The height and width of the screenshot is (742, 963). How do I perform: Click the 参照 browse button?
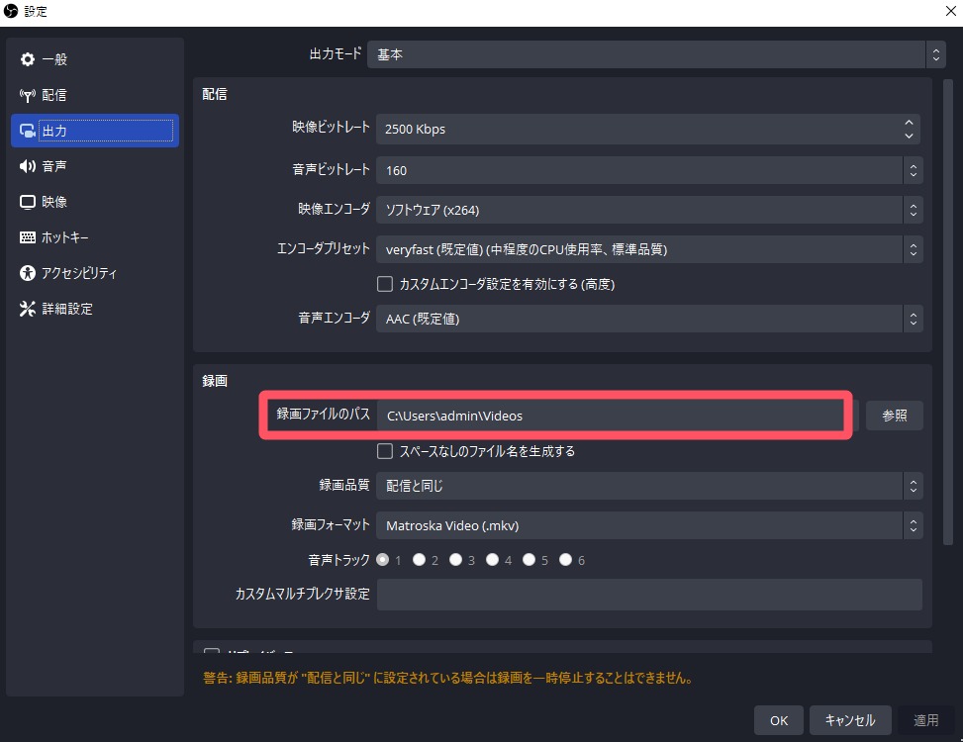point(894,416)
